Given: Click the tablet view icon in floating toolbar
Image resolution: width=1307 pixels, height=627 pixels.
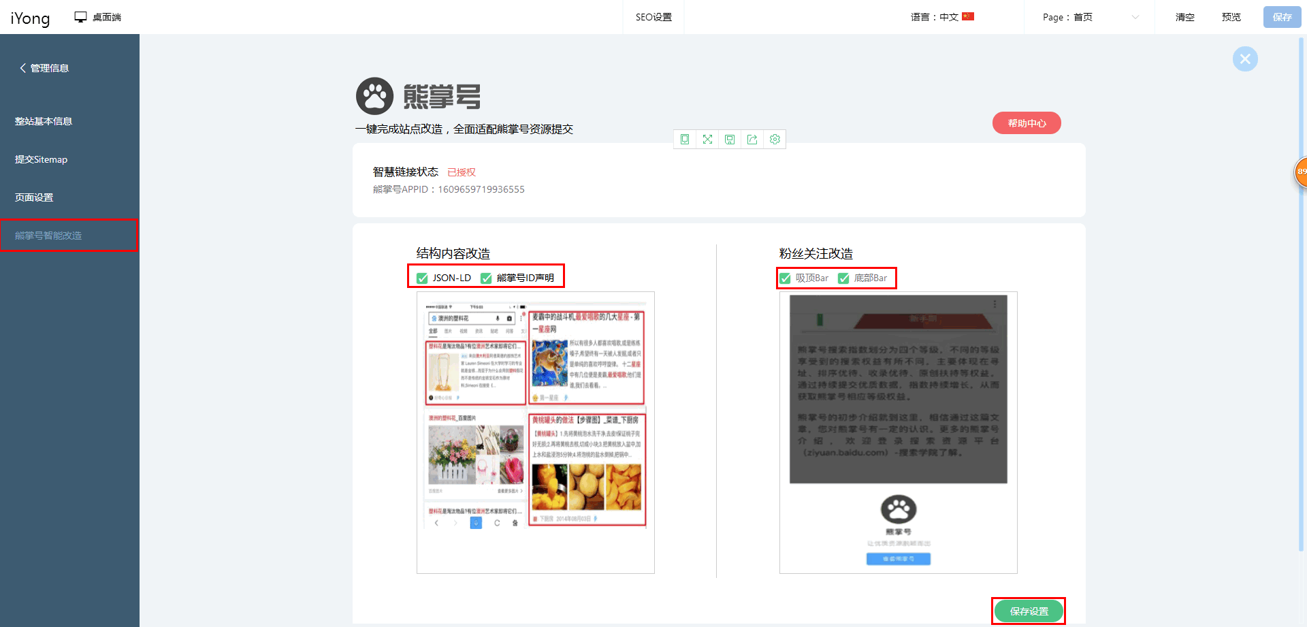Looking at the screenshot, I should 685,140.
